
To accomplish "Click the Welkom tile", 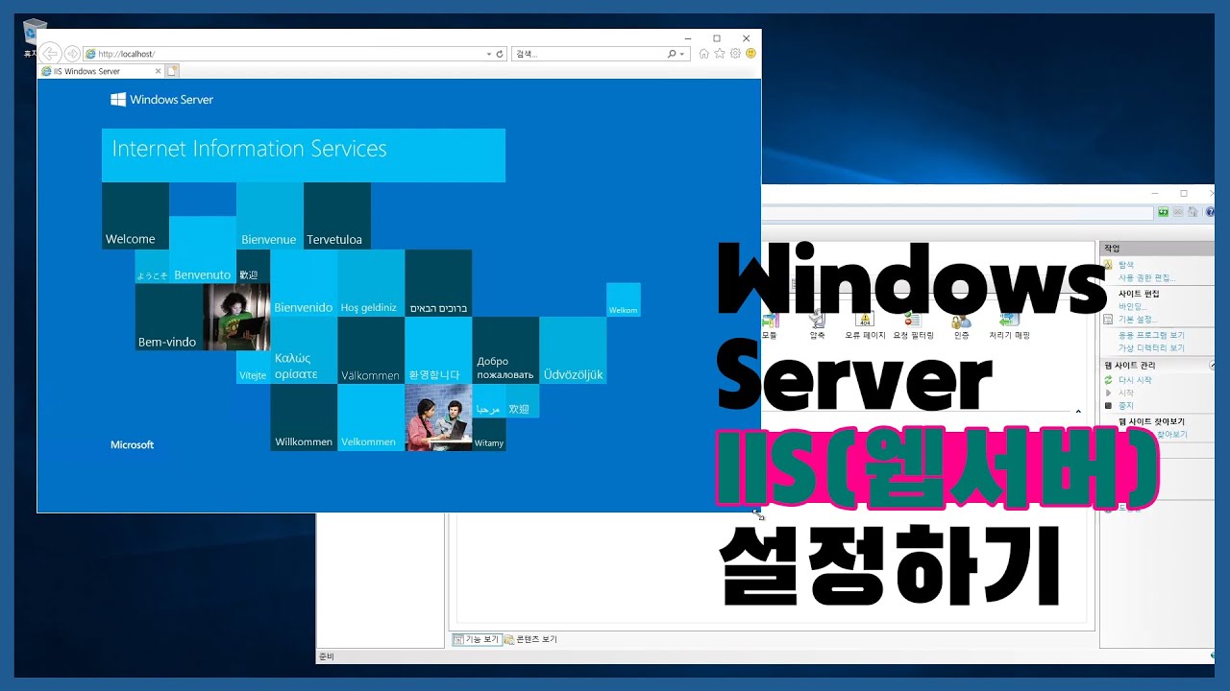I will (x=624, y=299).
